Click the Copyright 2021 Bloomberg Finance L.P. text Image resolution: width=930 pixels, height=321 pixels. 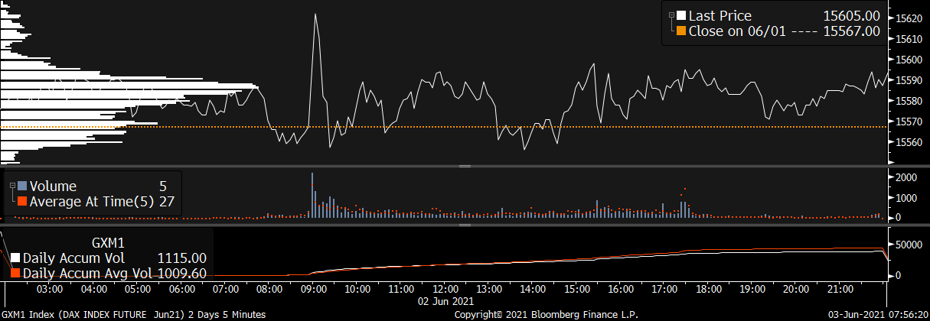[545, 314]
